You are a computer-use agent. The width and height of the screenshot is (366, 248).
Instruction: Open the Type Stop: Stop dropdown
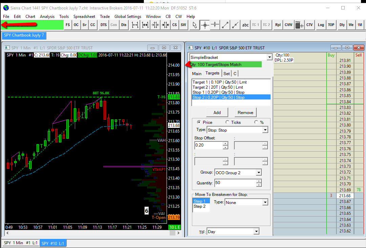[x=265, y=130]
